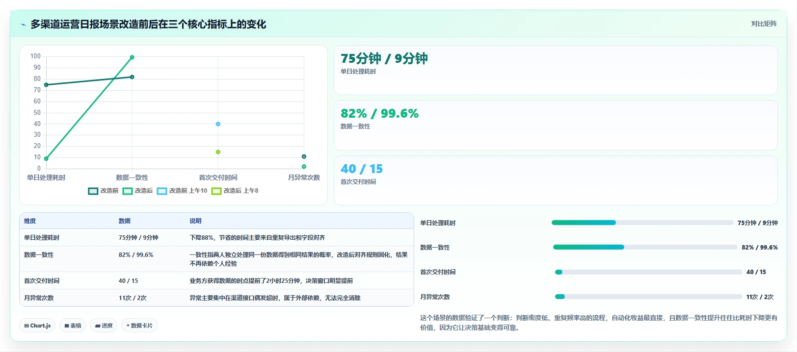Click the 数据 column header
This screenshot has width=797, height=352.
[x=125, y=221]
